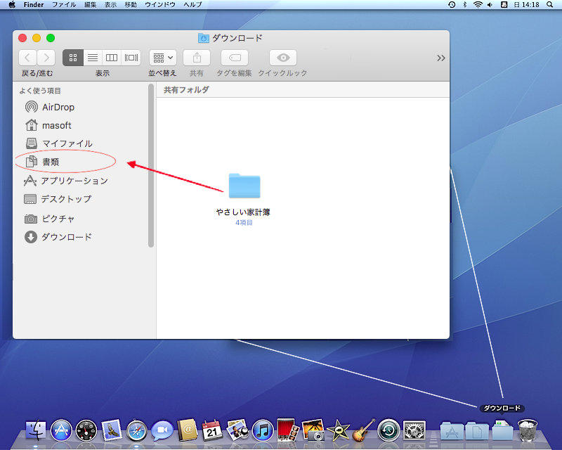562x450 pixels.
Task: Open the 表示 menu in menu bar
Action: (110, 5)
